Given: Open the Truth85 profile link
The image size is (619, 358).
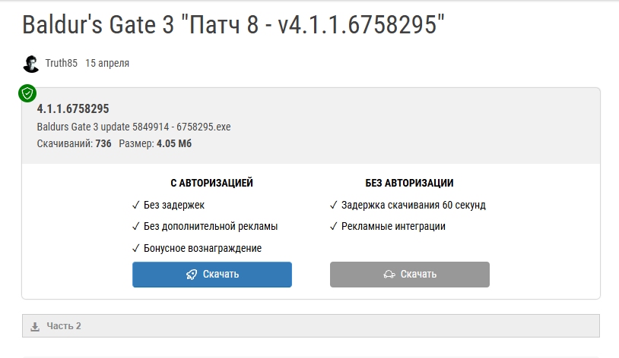Looking at the screenshot, I should [61, 64].
